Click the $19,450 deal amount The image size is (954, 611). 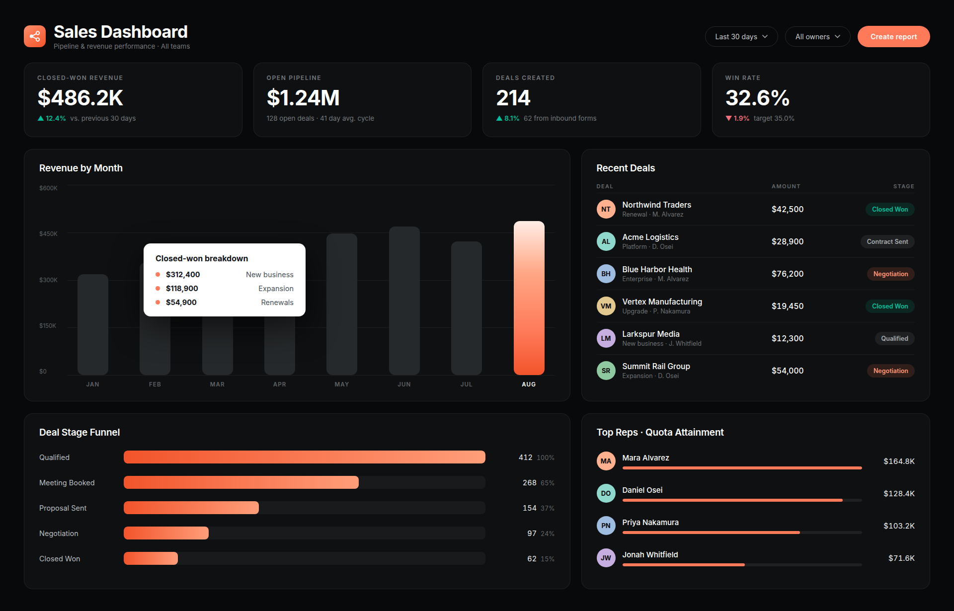(x=787, y=306)
